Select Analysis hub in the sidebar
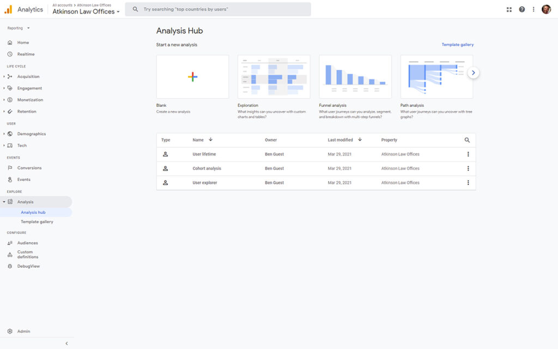Screen dimensions: 558x349 click(33, 212)
